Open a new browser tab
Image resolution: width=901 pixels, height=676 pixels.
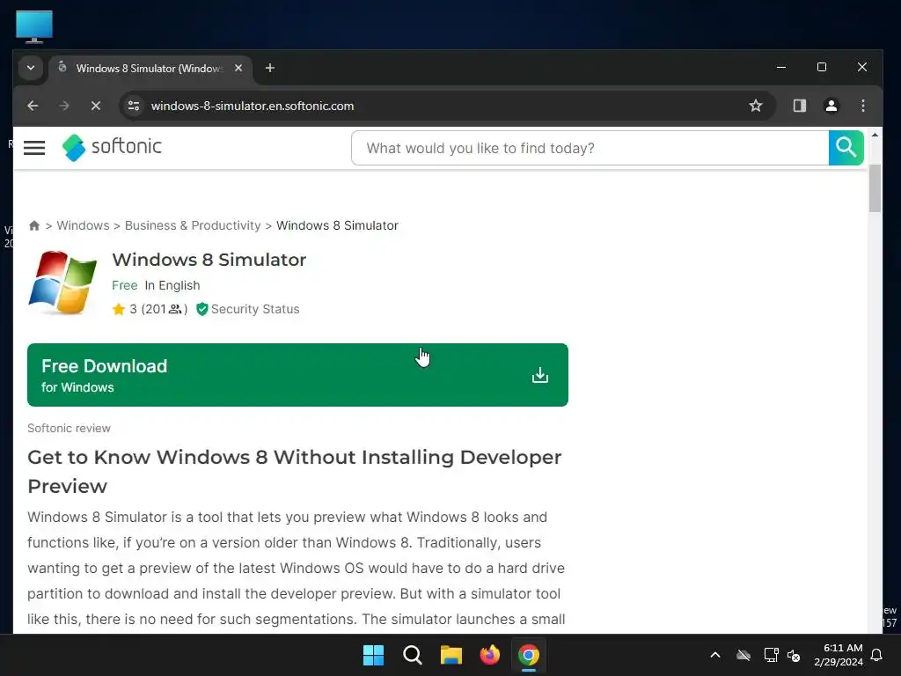point(269,68)
